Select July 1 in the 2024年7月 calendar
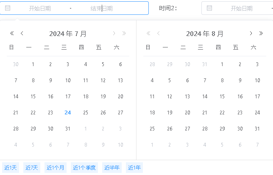Viewport: 273px width, 175px height. point(33,64)
